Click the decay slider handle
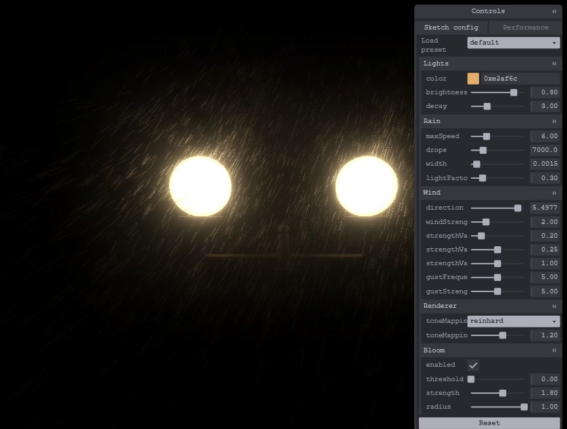The height and width of the screenshot is (429, 567). point(487,106)
